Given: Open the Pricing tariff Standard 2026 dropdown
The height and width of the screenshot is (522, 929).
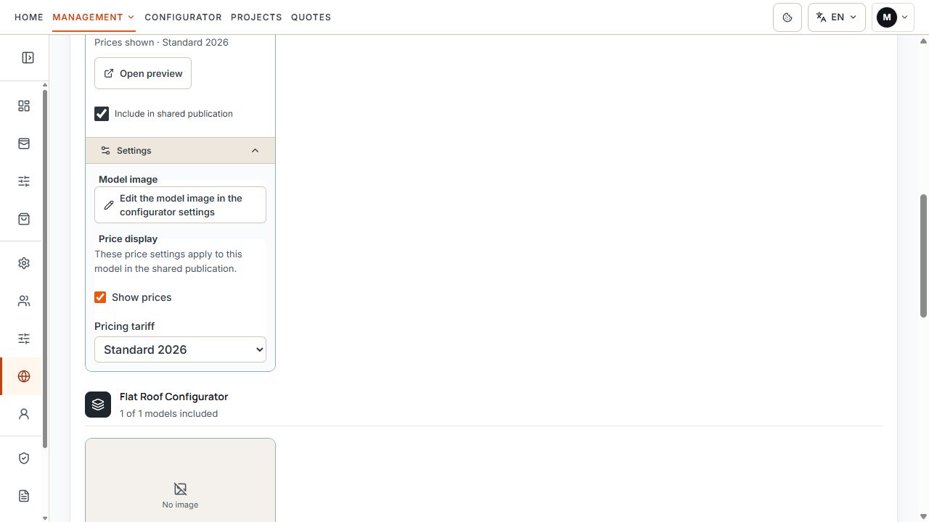Looking at the screenshot, I should tap(180, 349).
